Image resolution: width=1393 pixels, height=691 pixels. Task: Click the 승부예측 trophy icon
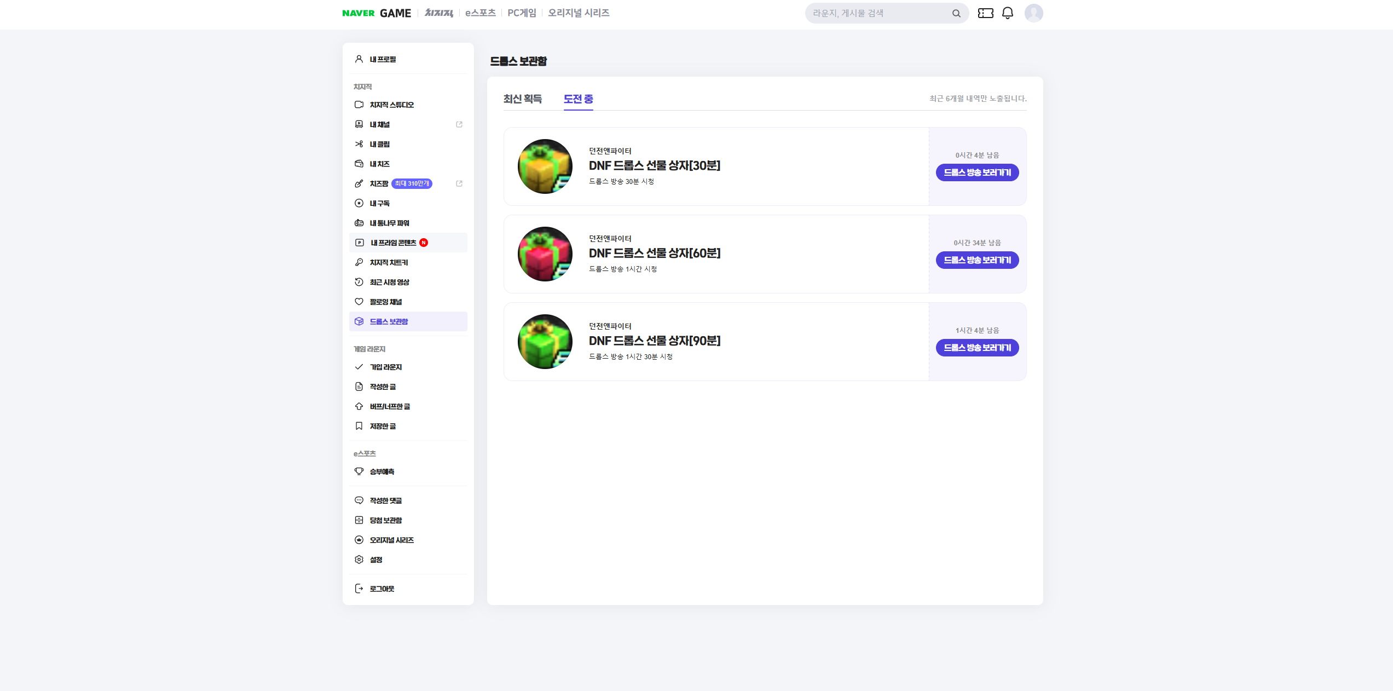359,471
